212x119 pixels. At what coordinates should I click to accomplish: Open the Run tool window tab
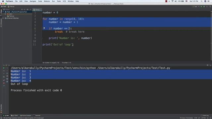[x=6, y=115]
